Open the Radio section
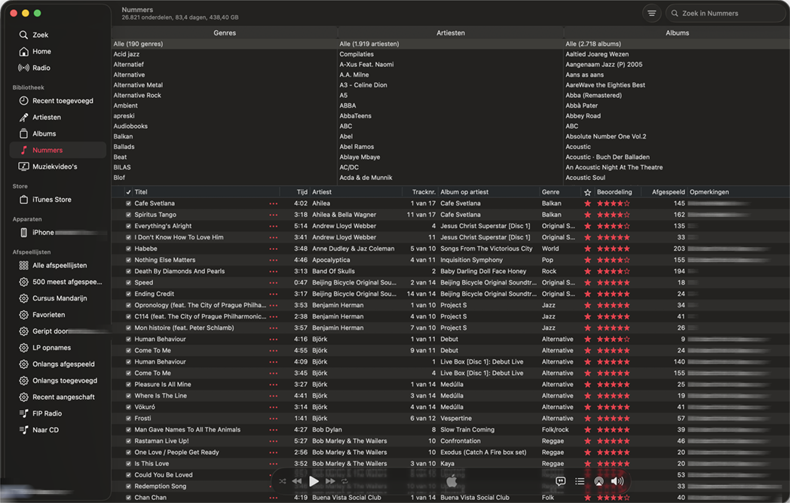Screen dimensions: 790x503 click(x=34, y=68)
